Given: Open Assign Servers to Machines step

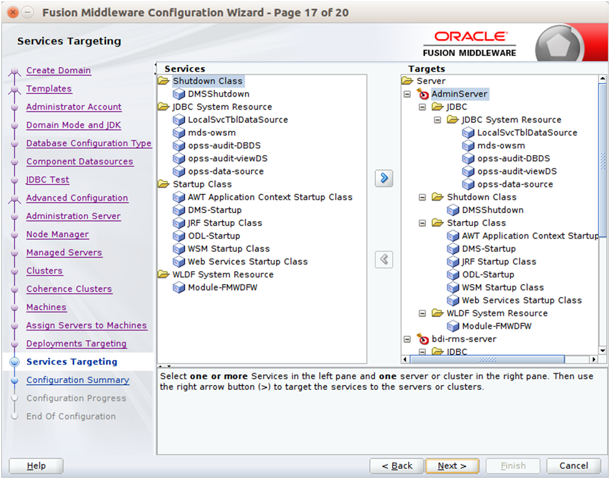Looking at the screenshot, I should (x=87, y=325).
